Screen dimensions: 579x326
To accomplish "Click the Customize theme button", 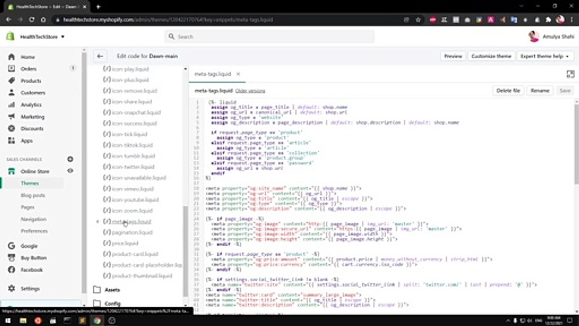I will click(x=491, y=56).
